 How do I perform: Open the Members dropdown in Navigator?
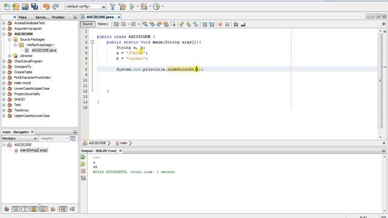(x=19, y=139)
